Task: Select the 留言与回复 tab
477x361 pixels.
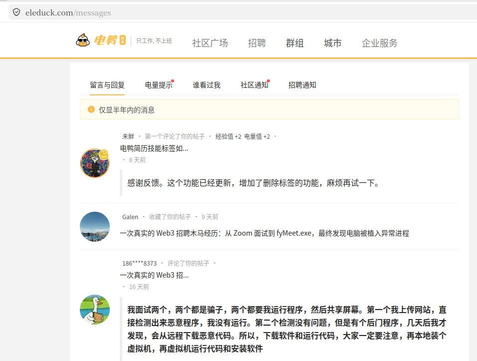Action: tap(107, 85)
